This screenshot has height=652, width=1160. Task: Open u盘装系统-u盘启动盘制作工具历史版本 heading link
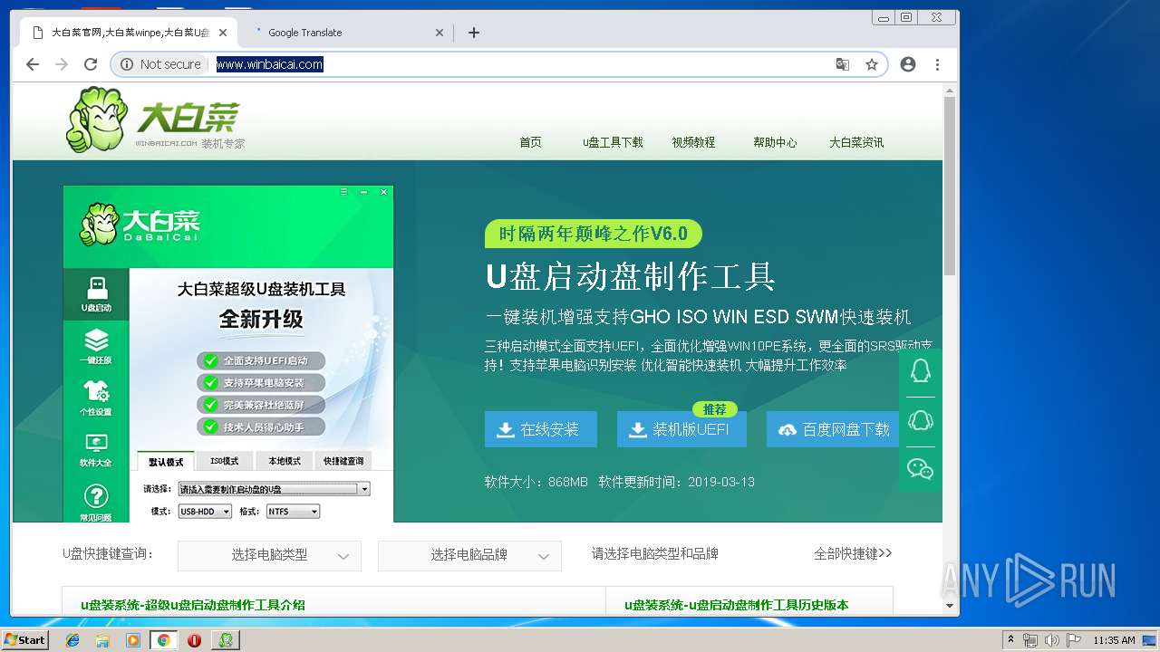coord(737,605)
